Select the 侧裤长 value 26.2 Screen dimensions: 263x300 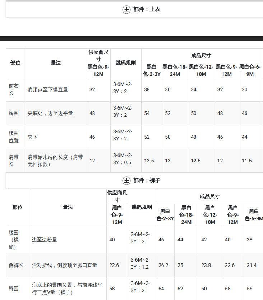pos(163,265)
